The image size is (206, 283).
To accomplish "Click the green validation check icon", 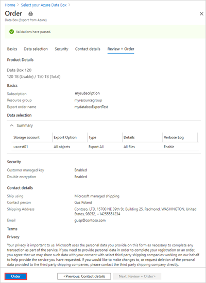I will [12, 32].
